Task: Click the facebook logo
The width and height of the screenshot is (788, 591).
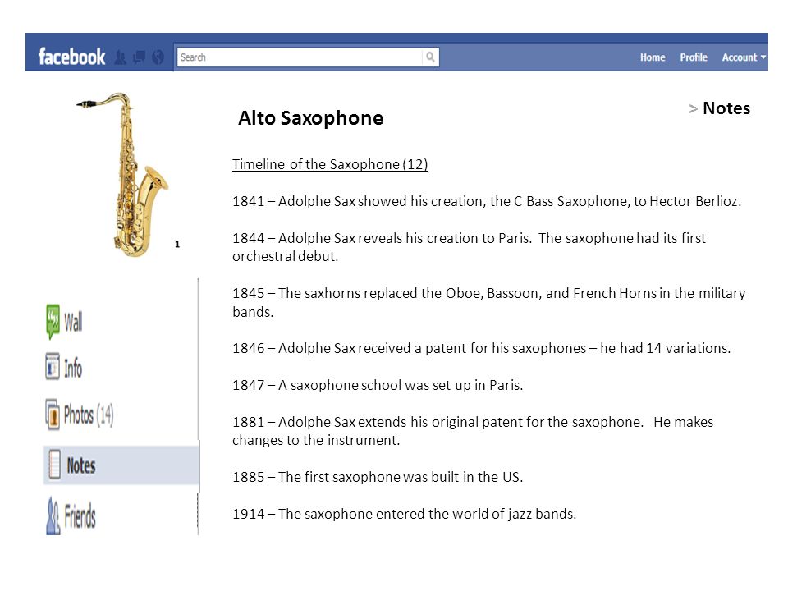Action: (72, 57)
